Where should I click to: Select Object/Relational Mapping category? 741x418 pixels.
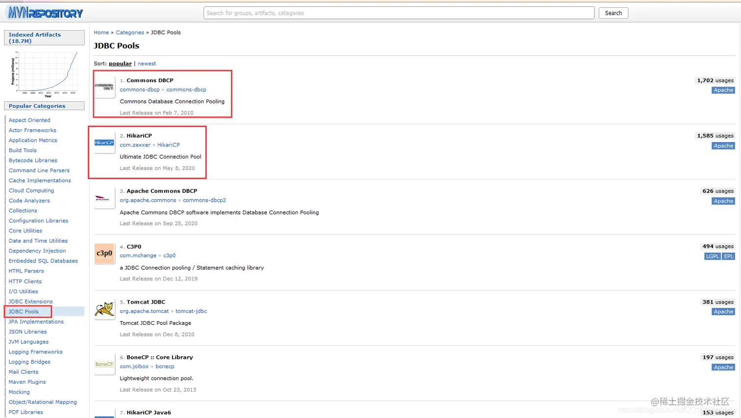pyautogui.click(x=43, y=402)
